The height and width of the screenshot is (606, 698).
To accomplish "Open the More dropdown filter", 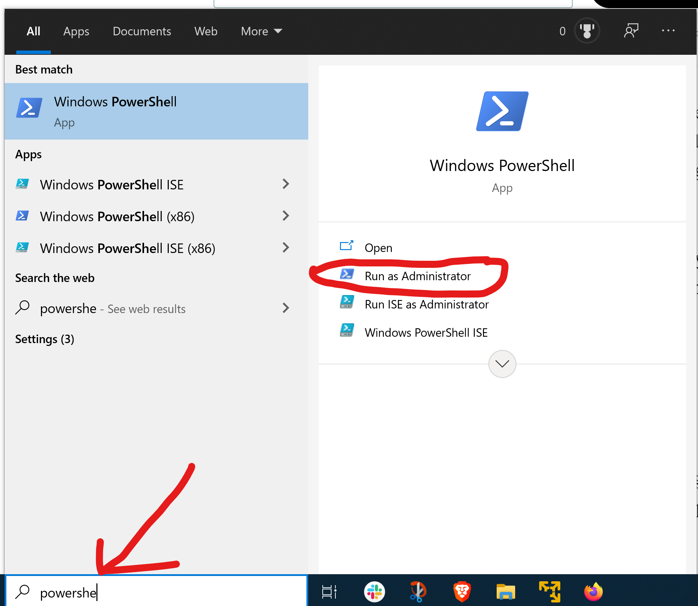I will click(x=262, y=31).
